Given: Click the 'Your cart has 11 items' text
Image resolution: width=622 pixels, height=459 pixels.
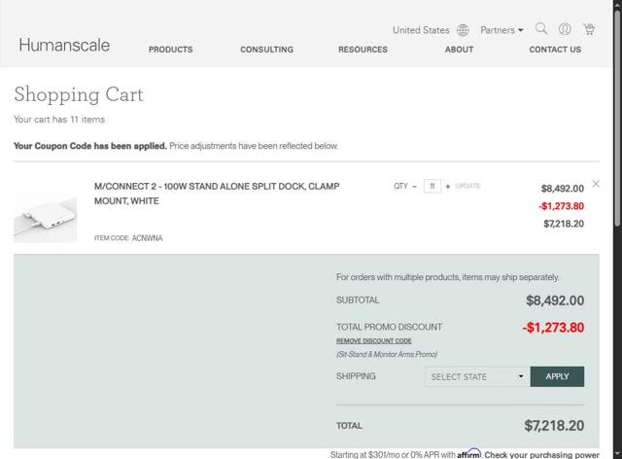Looking at the screenshot, I should (59, 120).
